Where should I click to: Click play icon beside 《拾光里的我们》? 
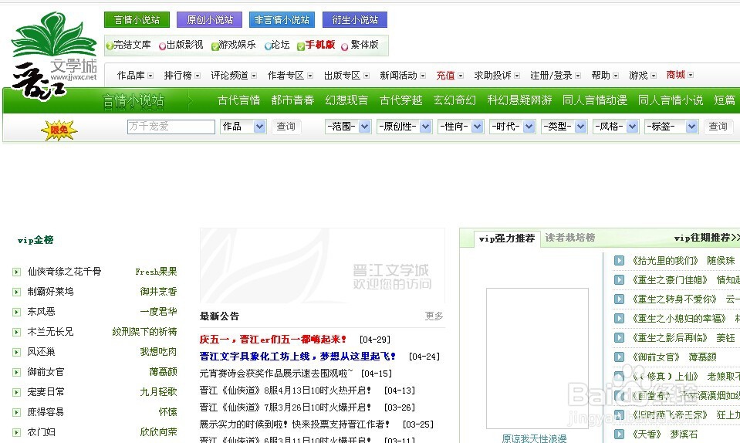click(x=619, y=260)
